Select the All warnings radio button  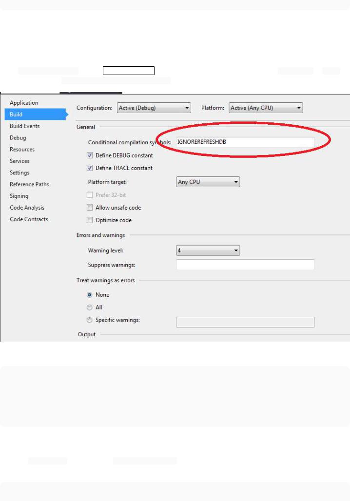90,308
